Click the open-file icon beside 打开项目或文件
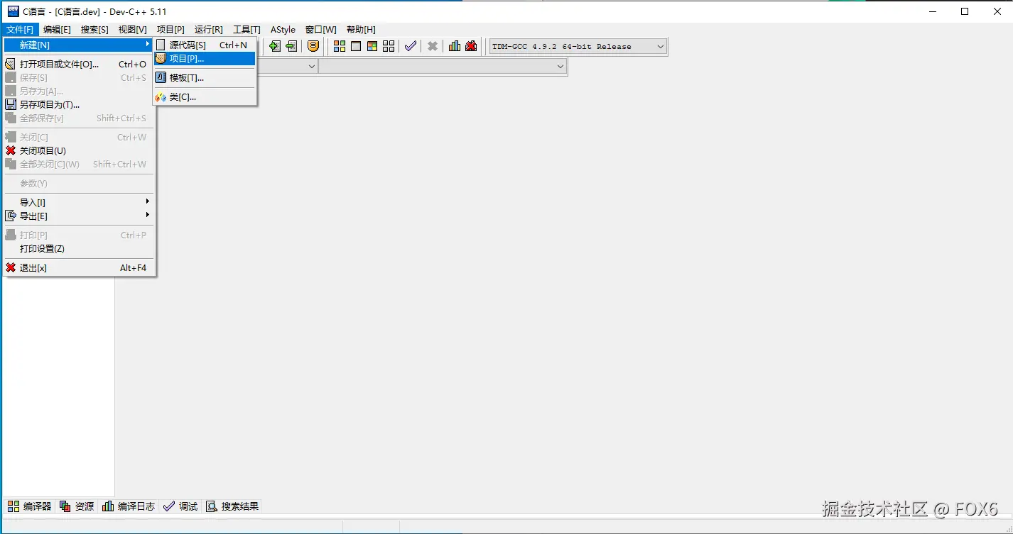 click(x=11, y=64)
